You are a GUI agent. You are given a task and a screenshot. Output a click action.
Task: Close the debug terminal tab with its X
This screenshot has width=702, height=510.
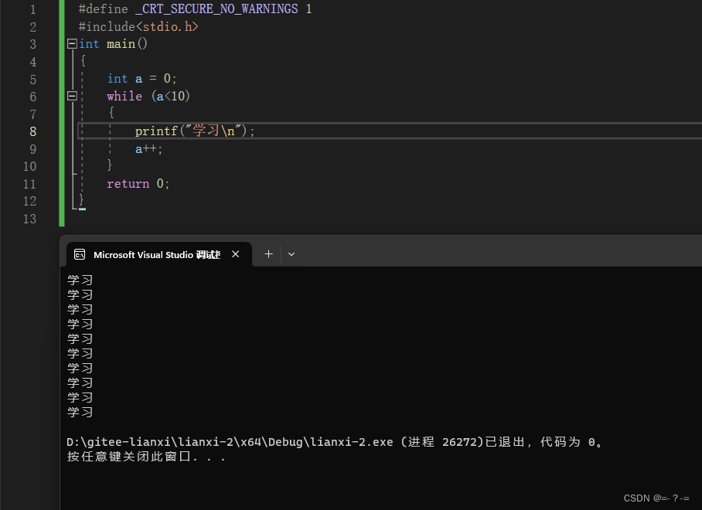[235, 253]
